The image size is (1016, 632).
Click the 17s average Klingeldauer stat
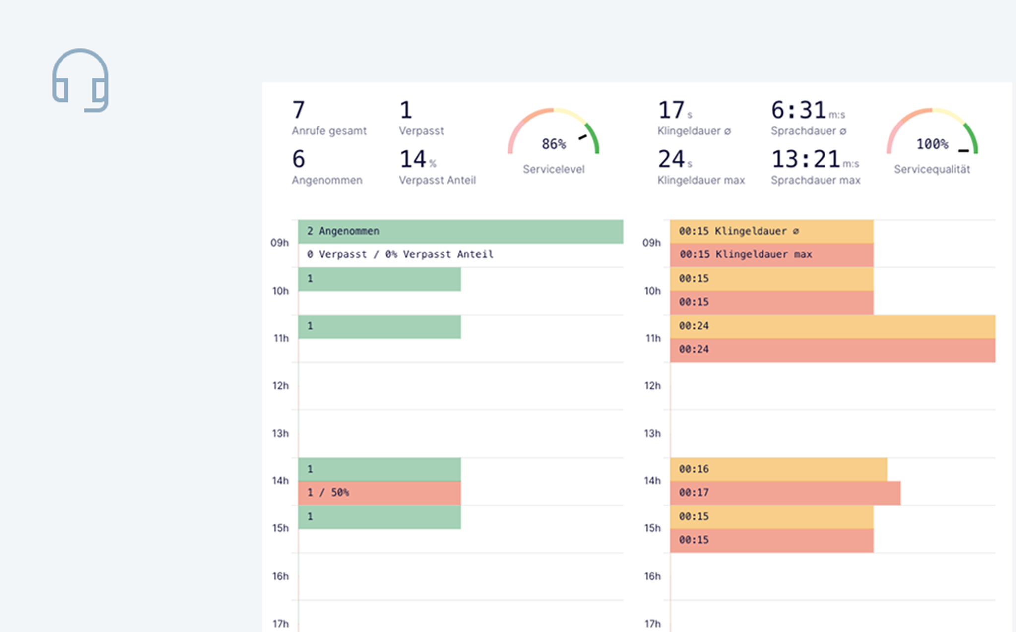point(672,110)
